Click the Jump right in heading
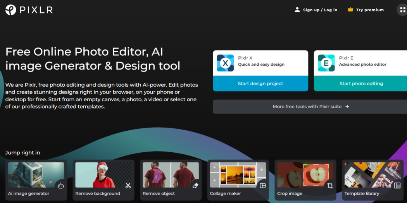407x203 pixels. click(22, 153)
